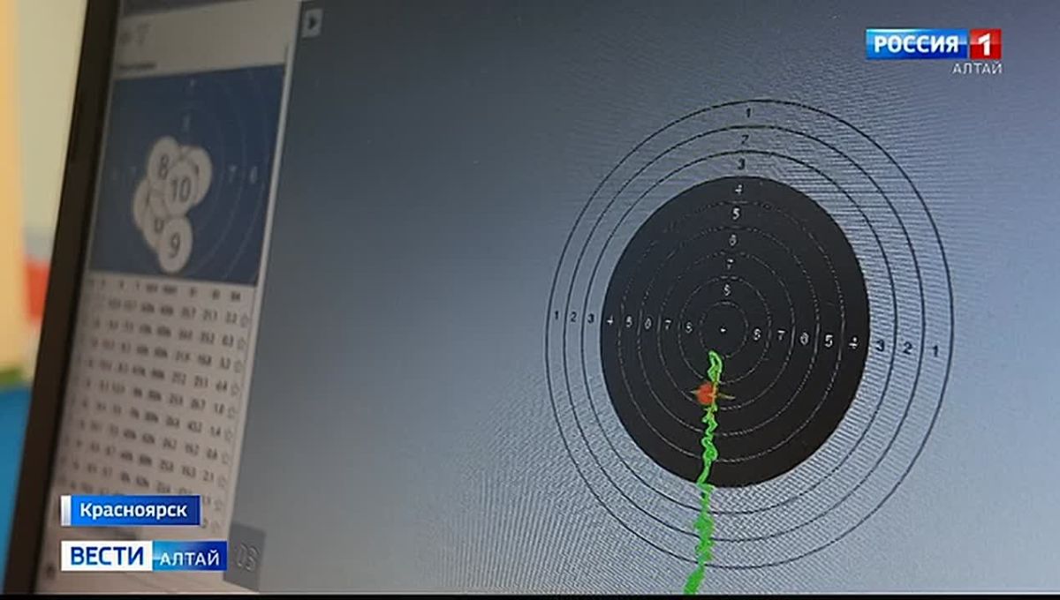
Task: Click the red shot hole on the target
Action: [x=705, y=394]
